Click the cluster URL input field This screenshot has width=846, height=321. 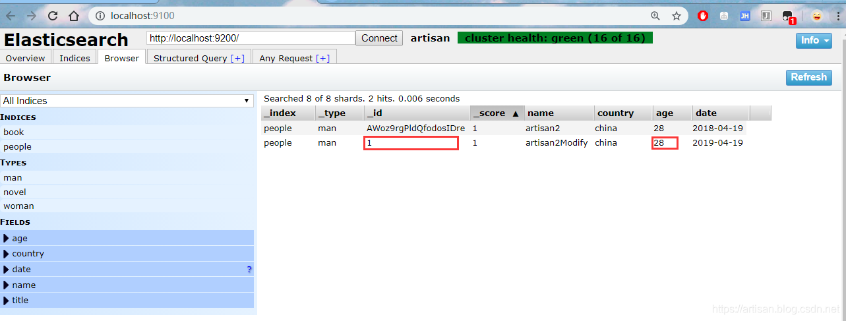(x=251, y=38)
